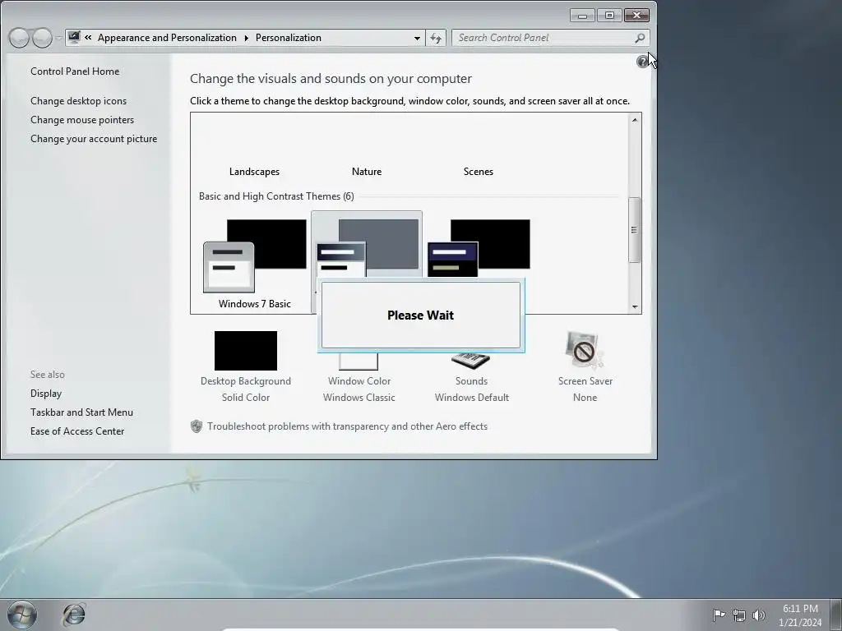
Task: Open recent pages dropdown beside Forward button
Action: [x=58, y=38]
